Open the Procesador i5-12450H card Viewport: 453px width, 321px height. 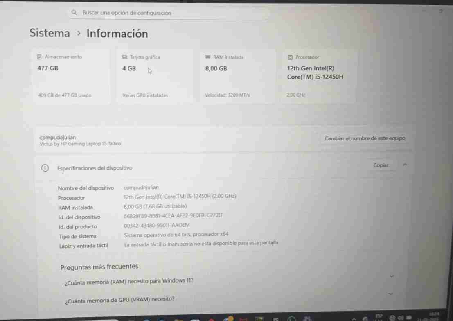pyautogui.click(x=319, y=76)
